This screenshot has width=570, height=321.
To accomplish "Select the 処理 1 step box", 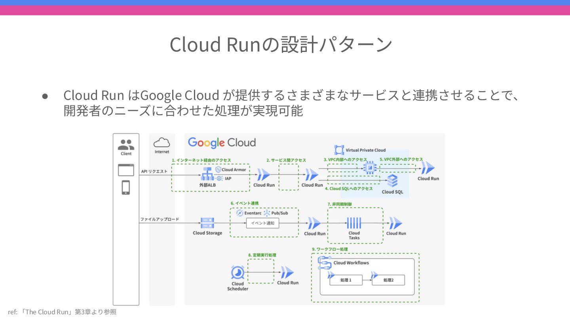I will pos(346,280).
